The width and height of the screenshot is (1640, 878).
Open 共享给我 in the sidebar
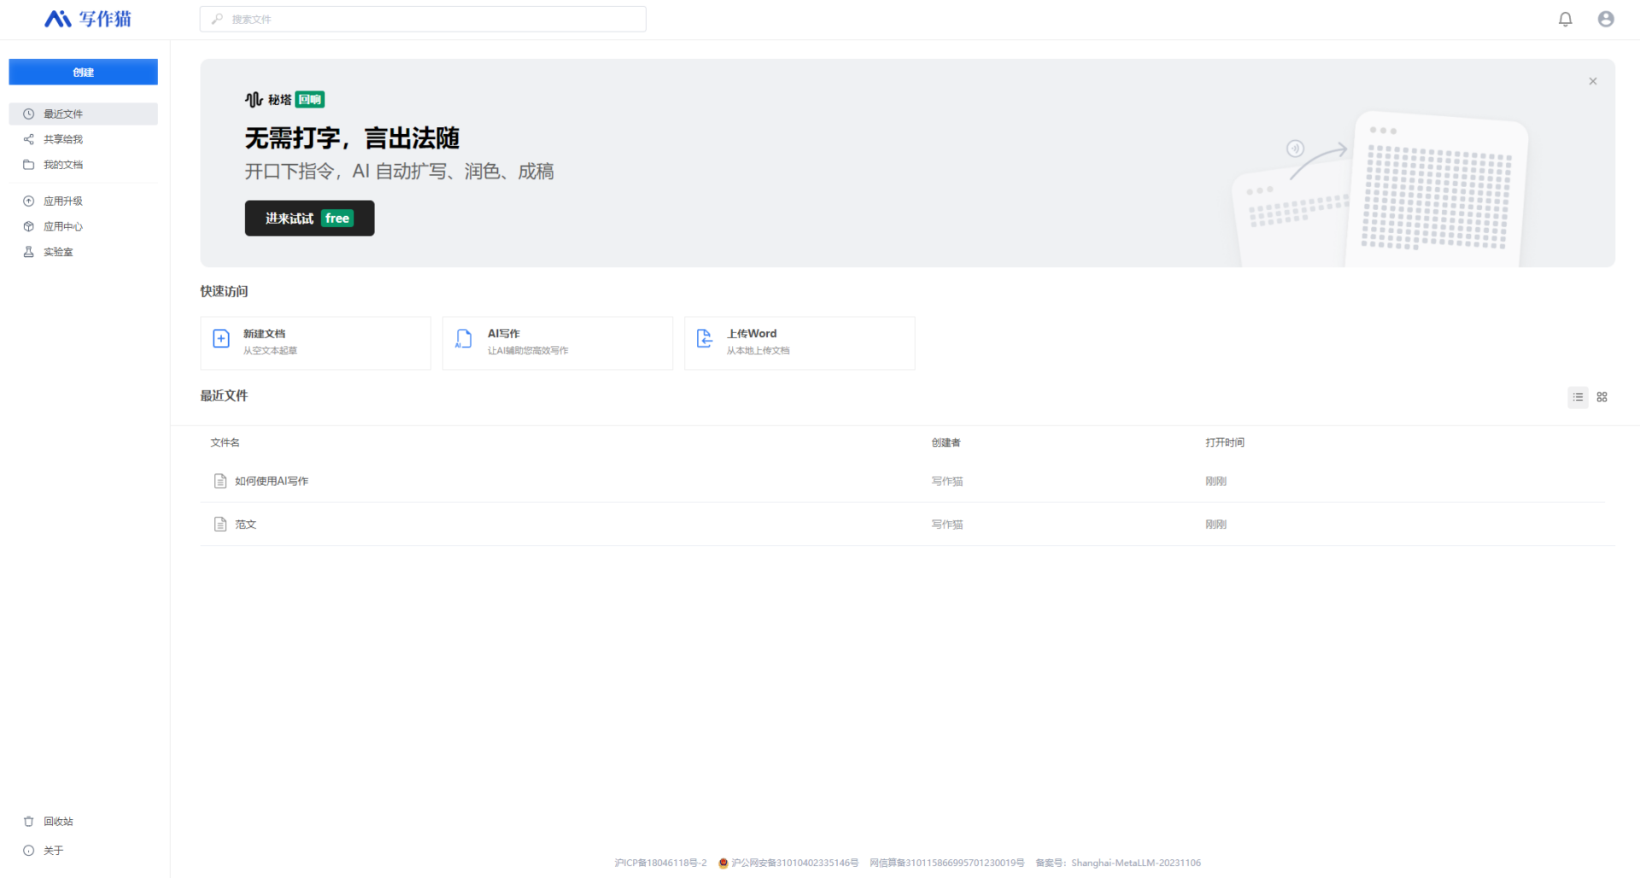[x=83, y=139]
